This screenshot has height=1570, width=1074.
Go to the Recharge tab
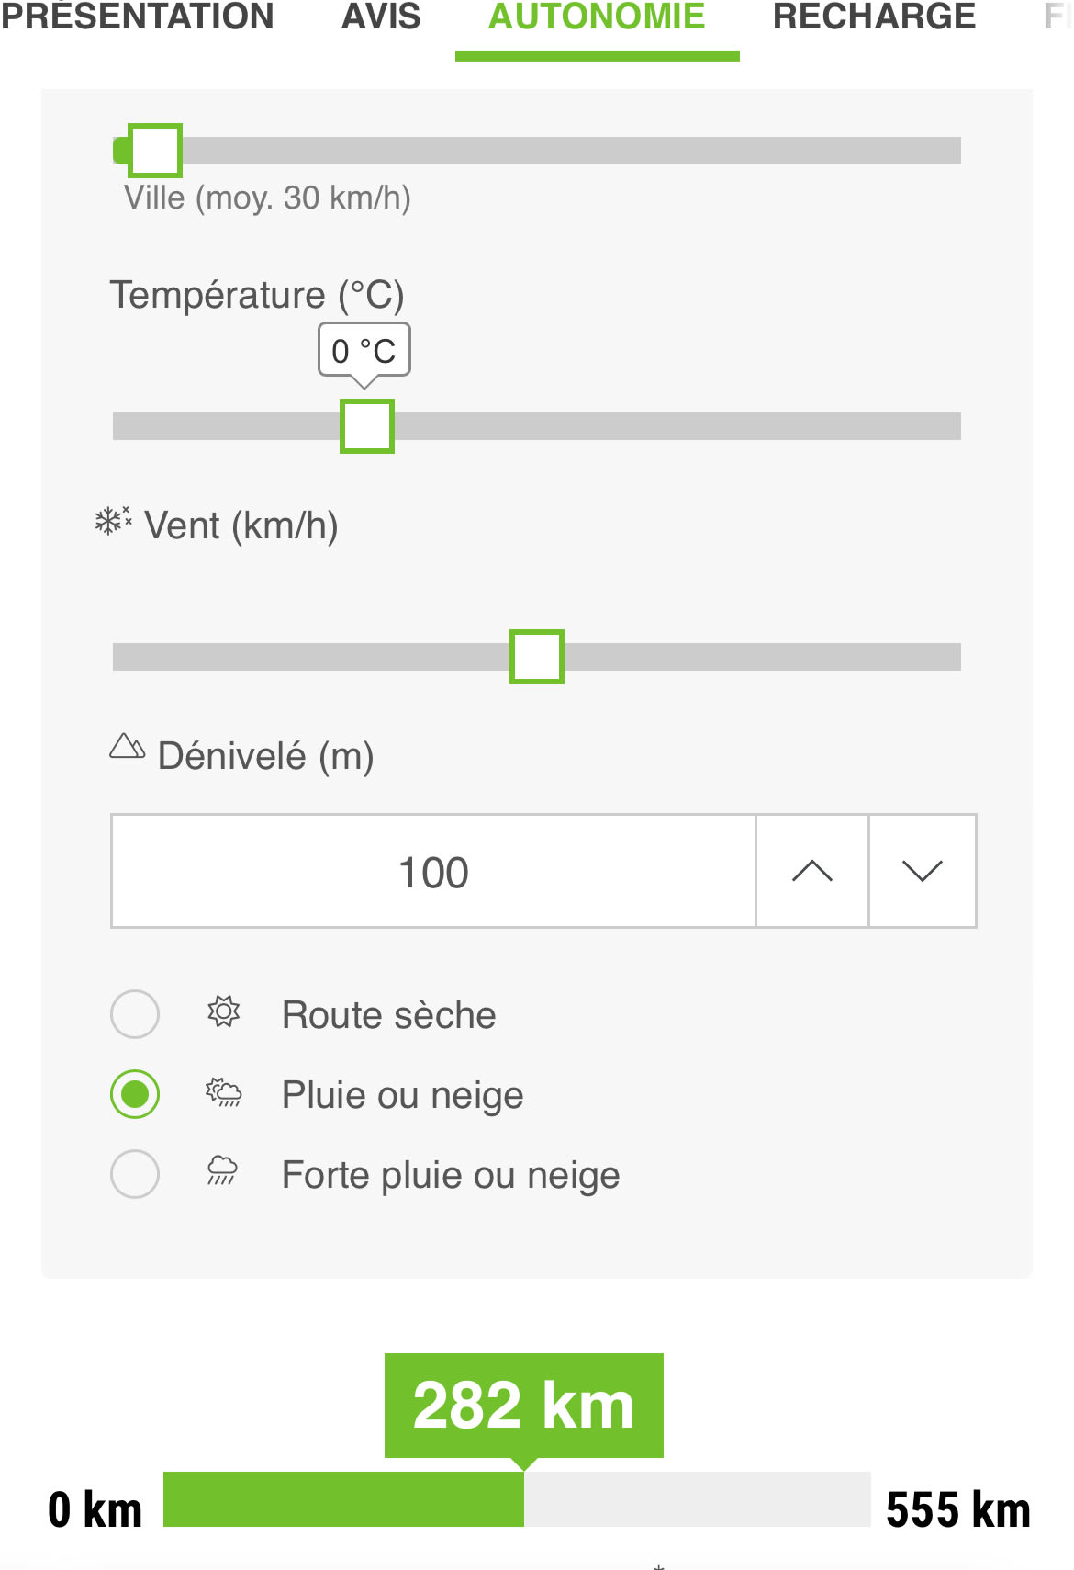click(x=874, y=17)
